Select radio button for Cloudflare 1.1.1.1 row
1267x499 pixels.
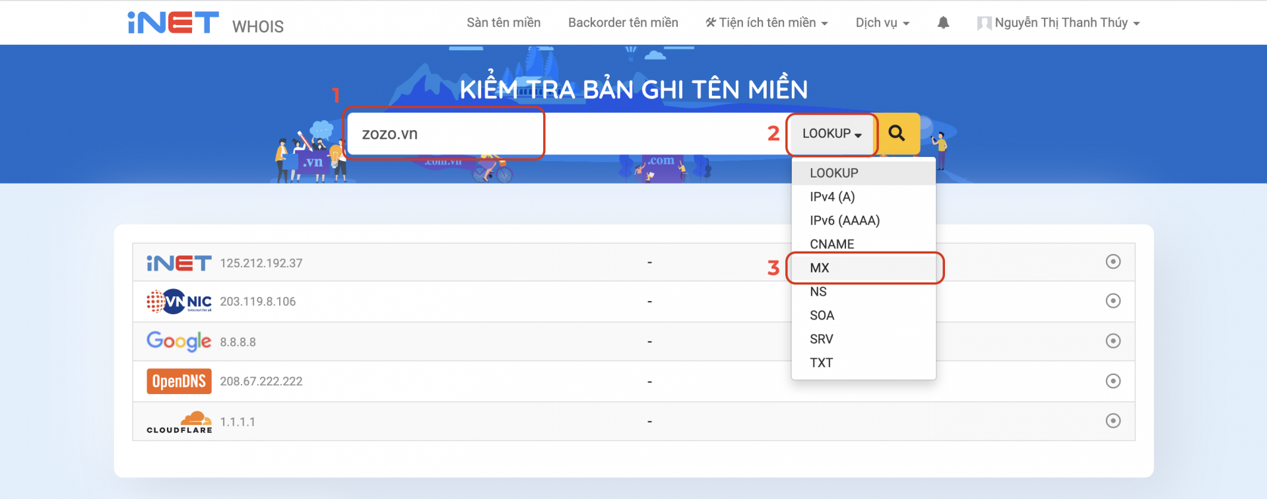(x=1113, y=420)
